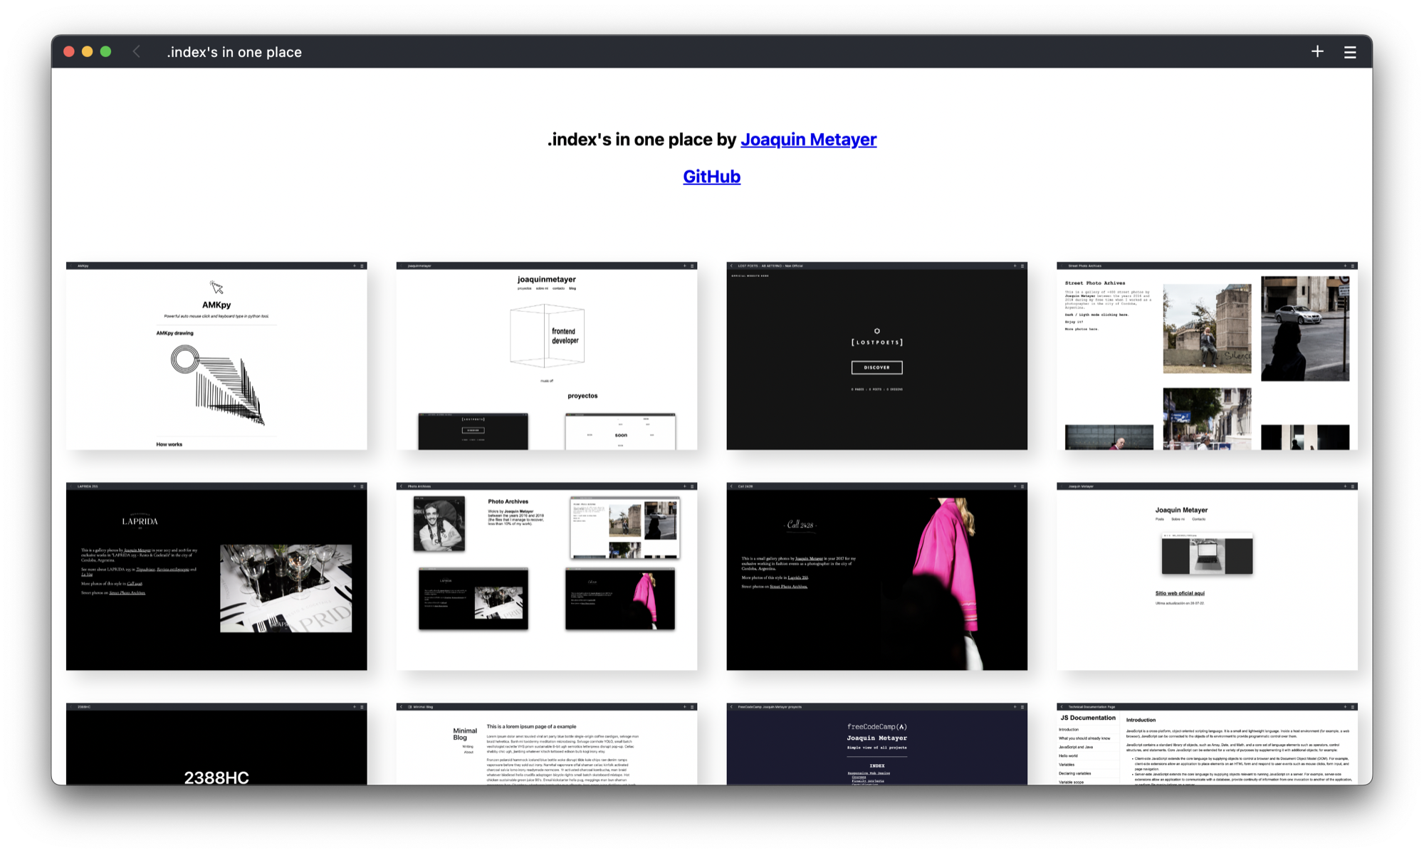1424x853 pixels.
Task: Click the back arrow in the title bar
Action: pos(137,51)
